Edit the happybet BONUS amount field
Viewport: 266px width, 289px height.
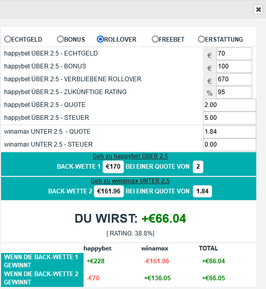click(x=234, y=66)
